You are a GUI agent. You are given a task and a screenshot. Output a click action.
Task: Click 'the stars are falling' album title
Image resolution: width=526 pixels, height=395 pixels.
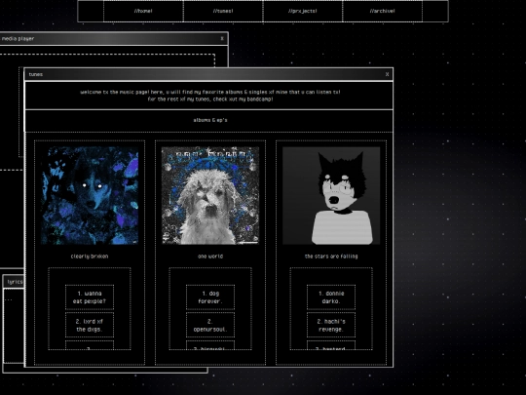point(331,257)
